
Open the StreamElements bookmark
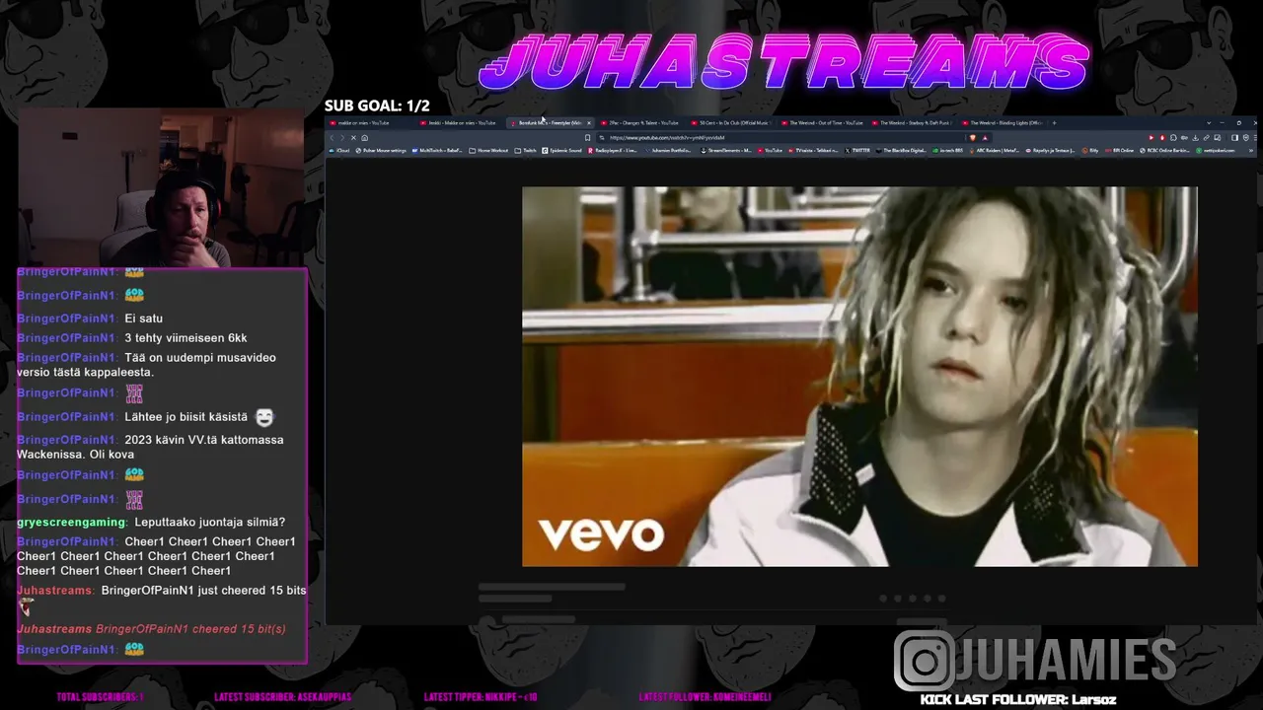725,151
